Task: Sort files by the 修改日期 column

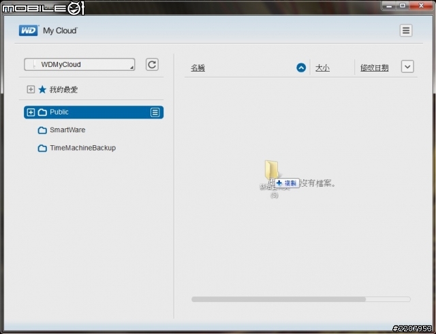Action: click(374, 67)
